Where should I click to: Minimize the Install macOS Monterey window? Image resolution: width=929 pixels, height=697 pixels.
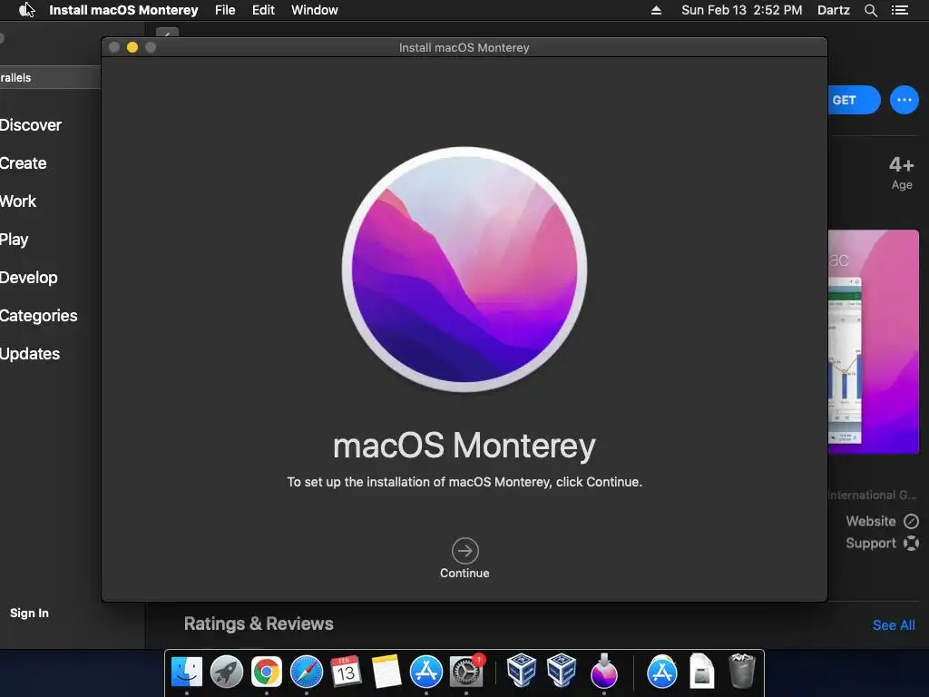132,47
